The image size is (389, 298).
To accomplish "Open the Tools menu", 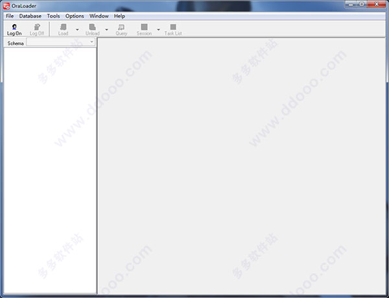I will point(53,16).
